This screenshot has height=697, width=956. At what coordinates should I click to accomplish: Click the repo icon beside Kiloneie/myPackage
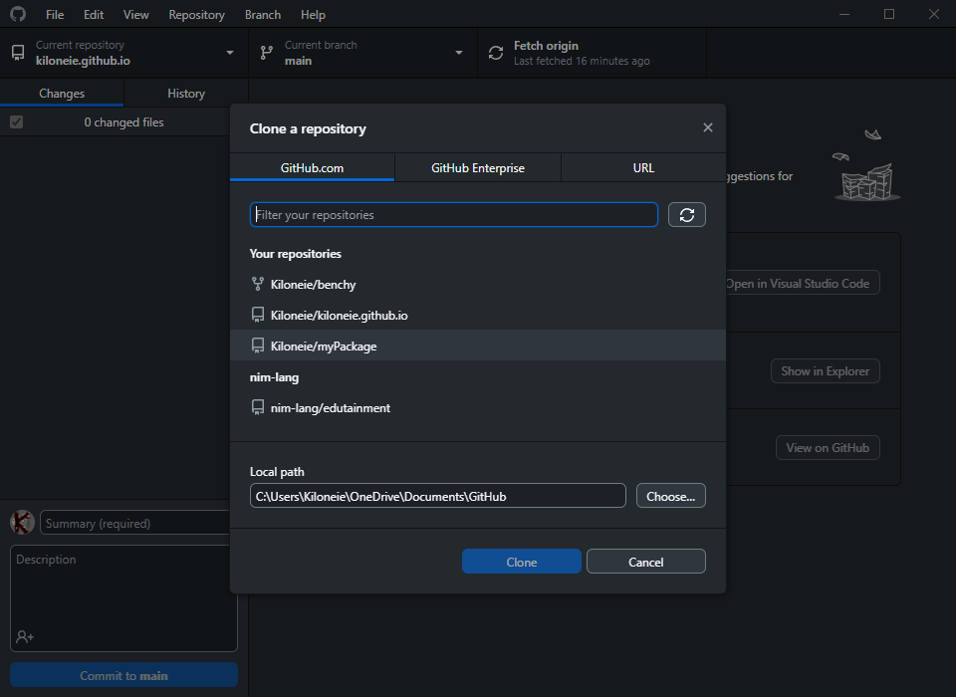tap(258, 346)
